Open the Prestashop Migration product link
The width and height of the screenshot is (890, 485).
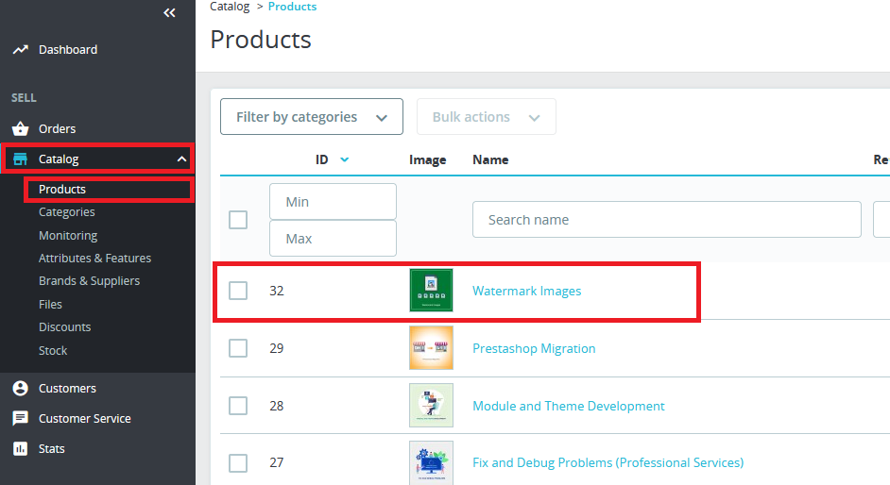534,348
